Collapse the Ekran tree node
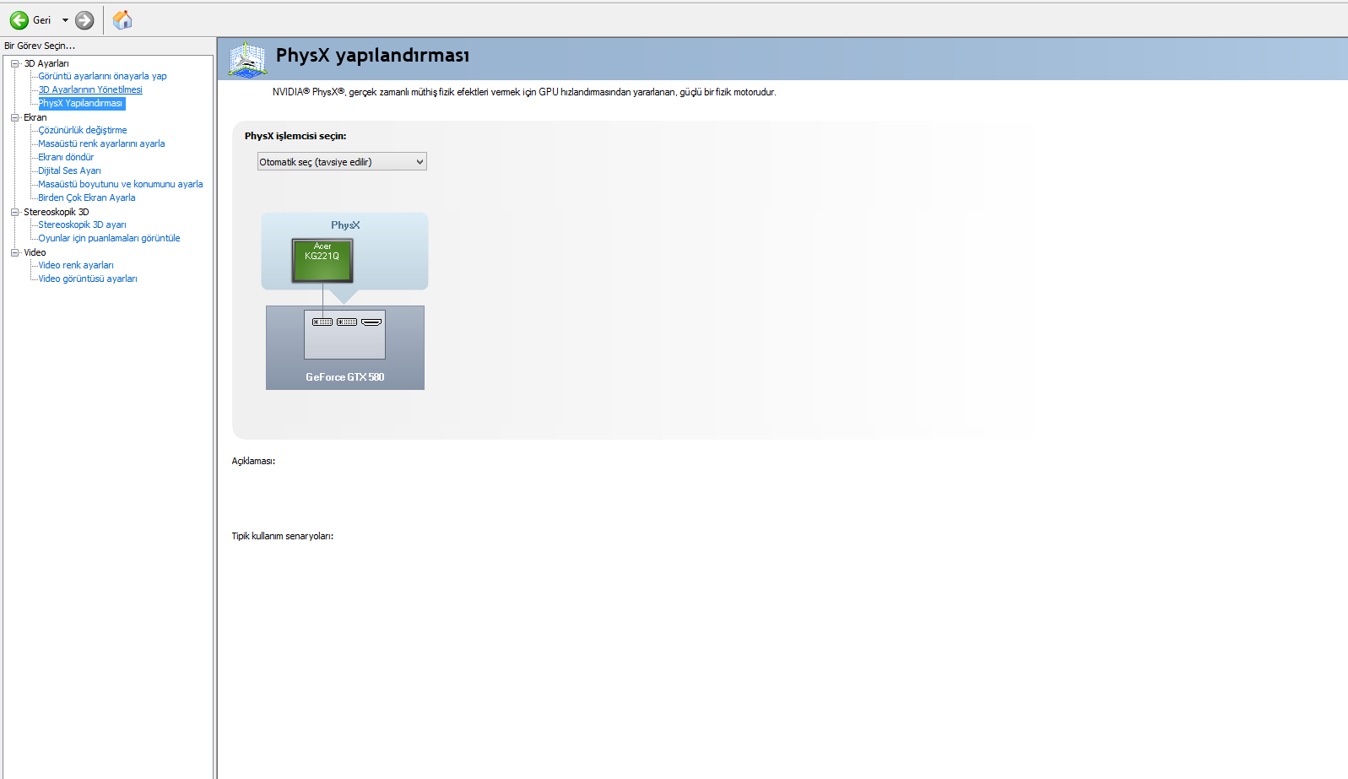1348x779 pixels. click(14, 117)
